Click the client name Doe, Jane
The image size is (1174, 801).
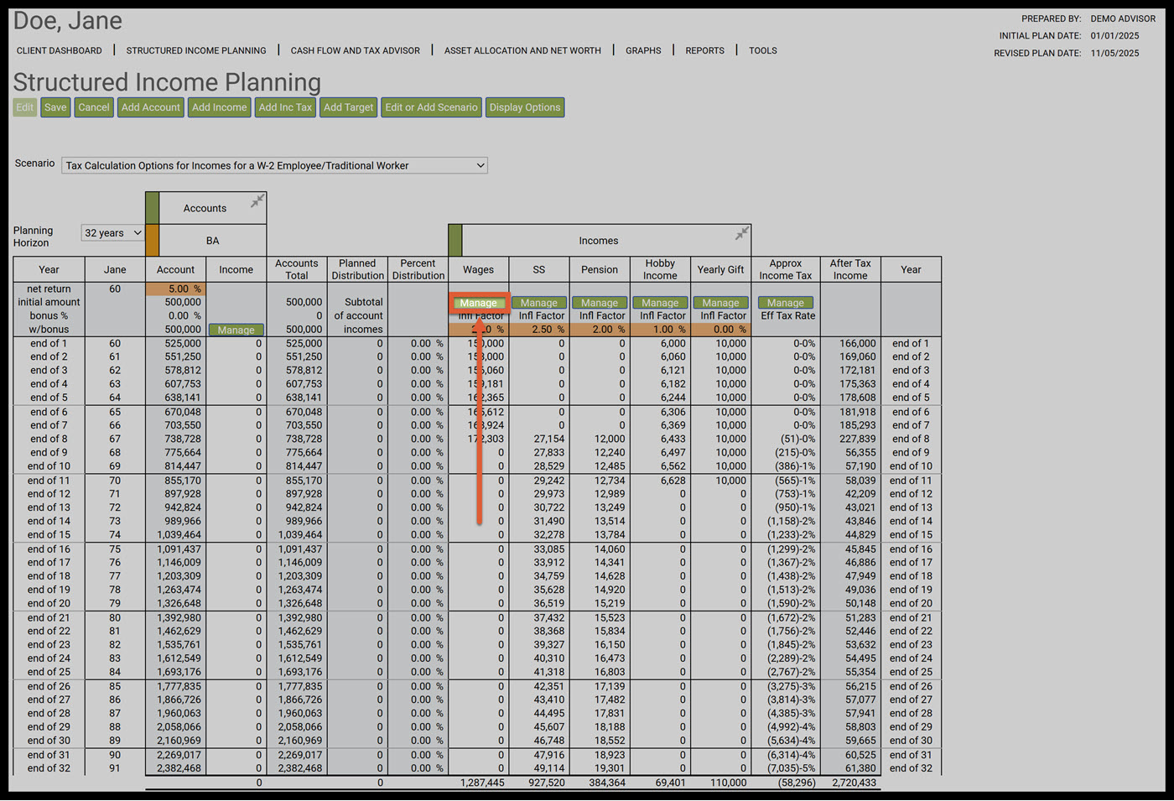68,21
